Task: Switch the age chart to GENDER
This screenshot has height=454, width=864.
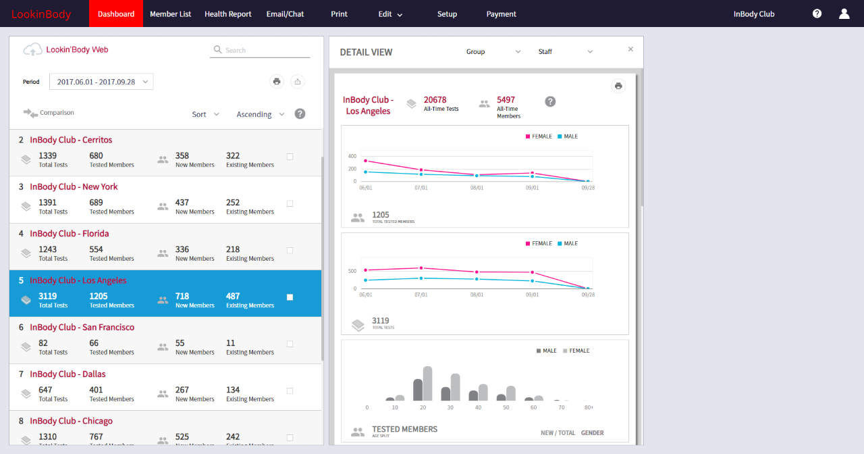Action: point(593,433)
